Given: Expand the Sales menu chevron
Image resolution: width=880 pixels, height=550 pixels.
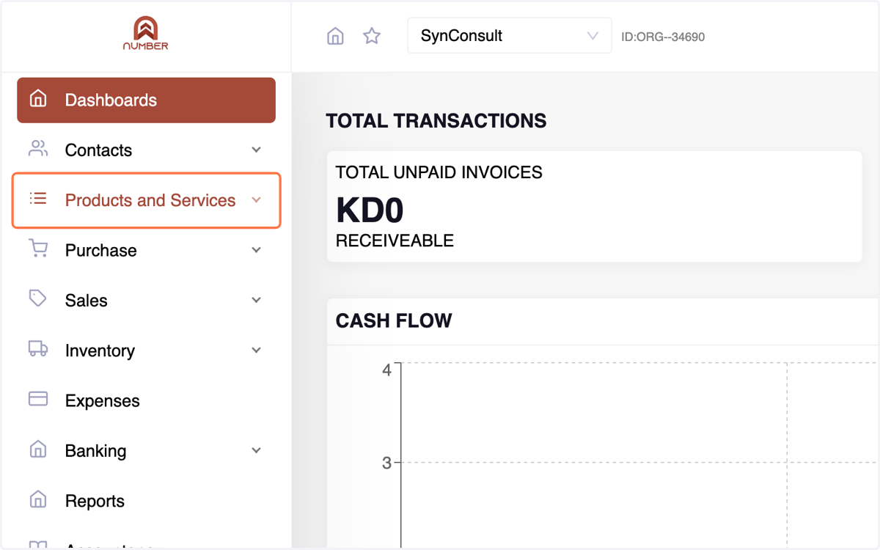Looking at the screenshot, I should pyautogui.click(x=256, y=300).
